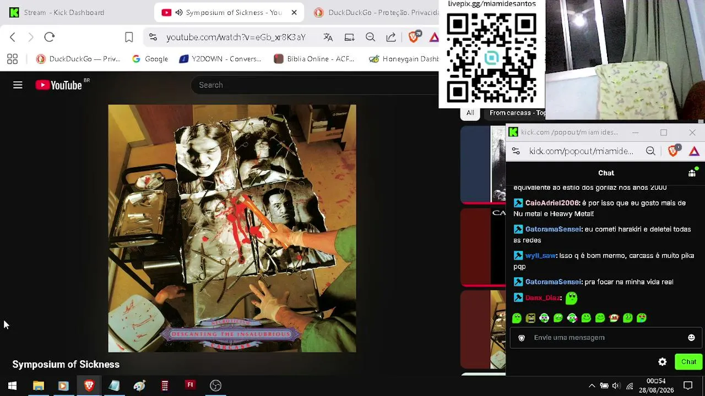Image resolution: width=705 pixels, height=396 pixels.
Task: Open the Paint palette app on taskbar
Action: (139, 386)
